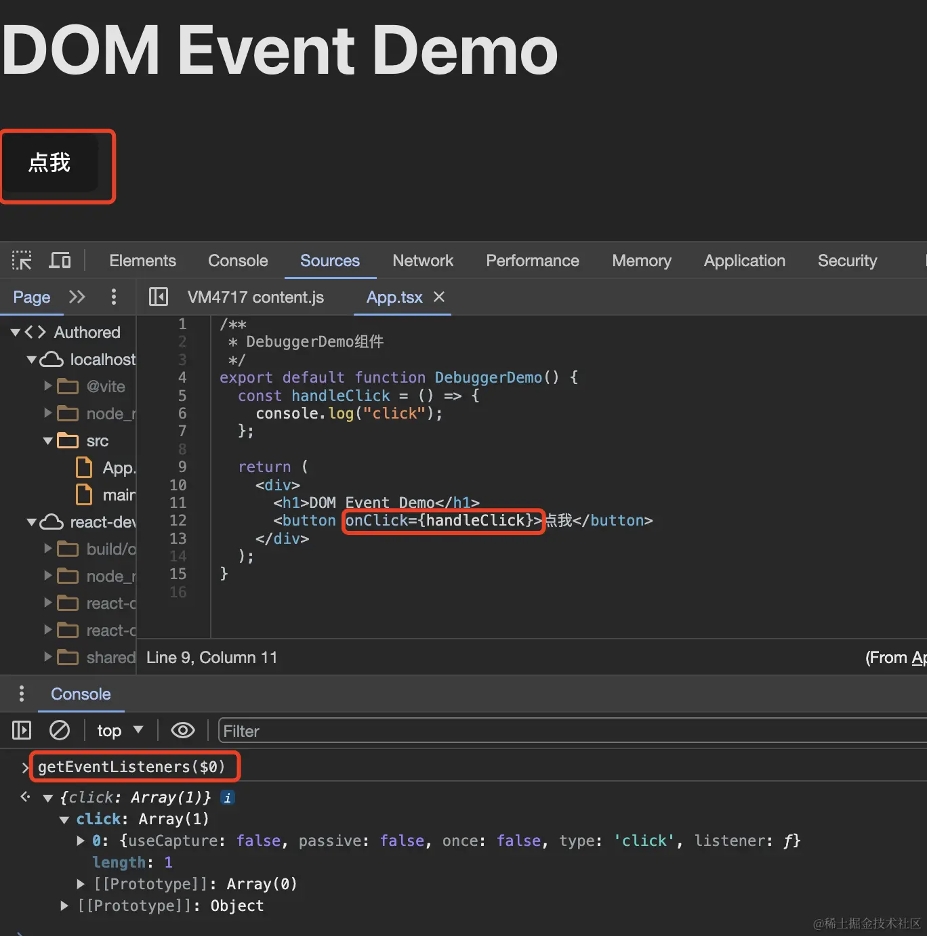This screenshot has height=936, width=927.
Task: Open the drawer three-dot menu
Action: 22,694
